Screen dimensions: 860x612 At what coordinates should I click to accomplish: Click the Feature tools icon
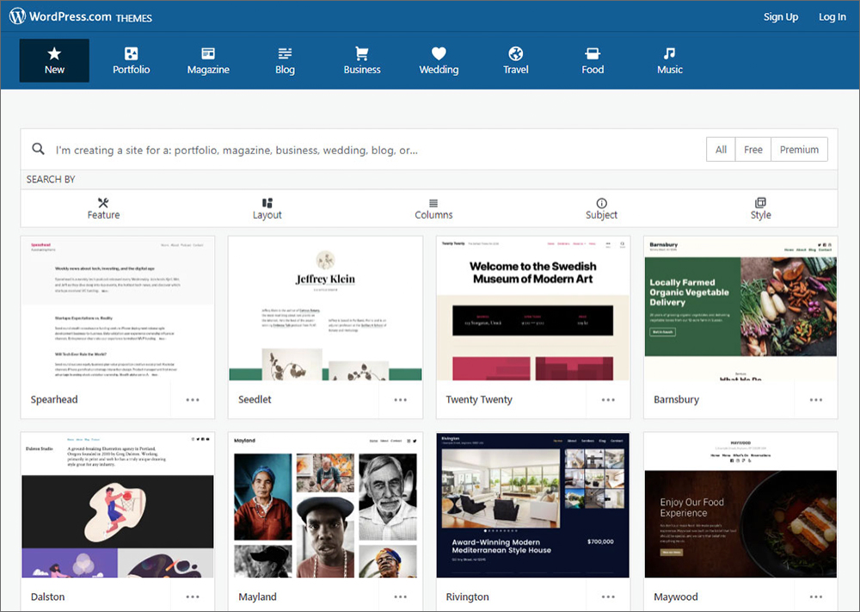(103, 202)
